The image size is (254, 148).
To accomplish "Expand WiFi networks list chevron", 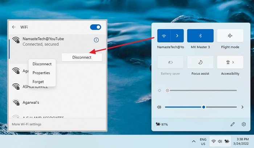I will click(177, 36).
